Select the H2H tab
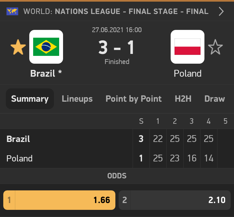The image size is (234, 217). click(x=183, y=99)
